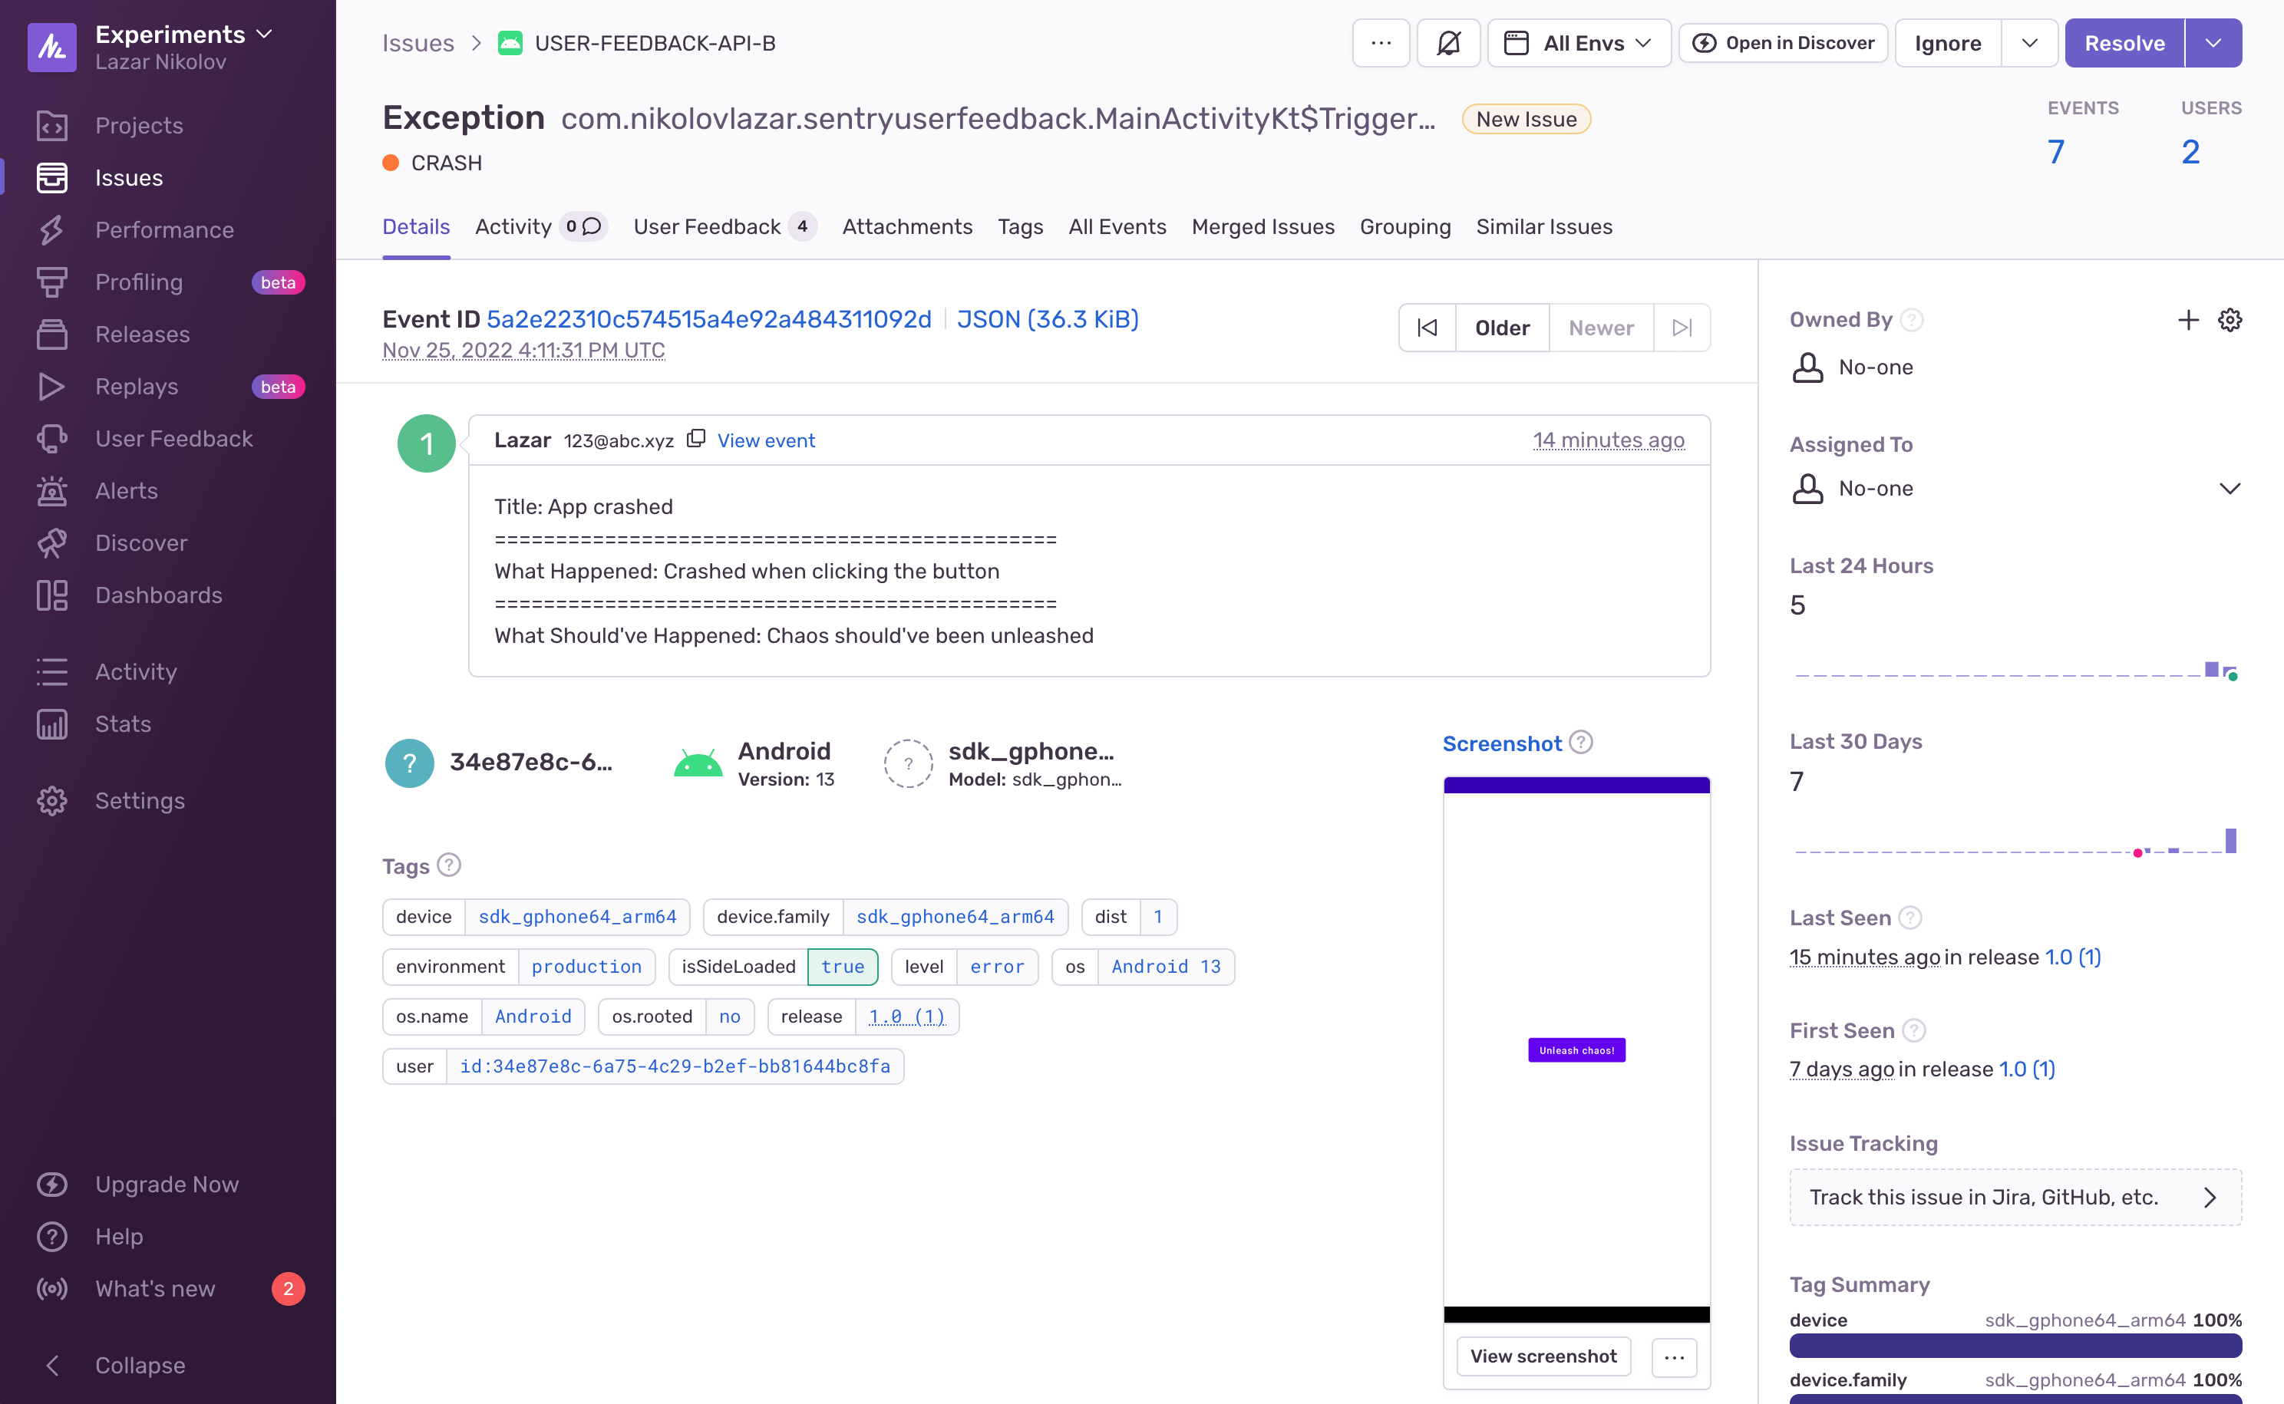Mute alerts with the crossed bell icon
This screenshot has height=1404, width=2284.
tap(1447, 43)
